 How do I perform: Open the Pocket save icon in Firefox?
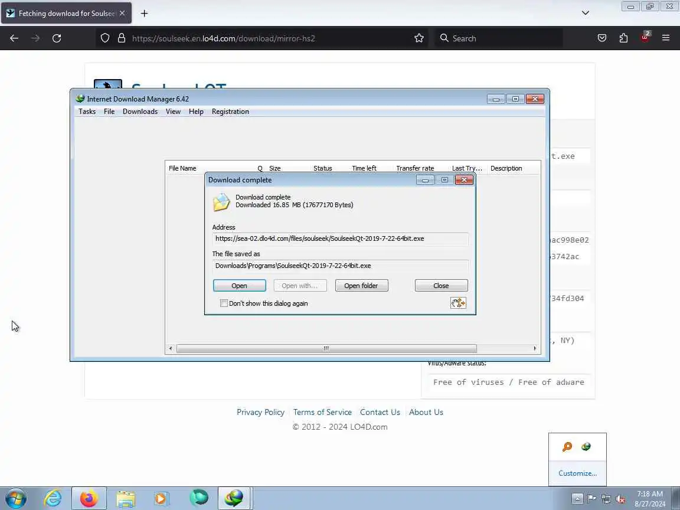602,38
